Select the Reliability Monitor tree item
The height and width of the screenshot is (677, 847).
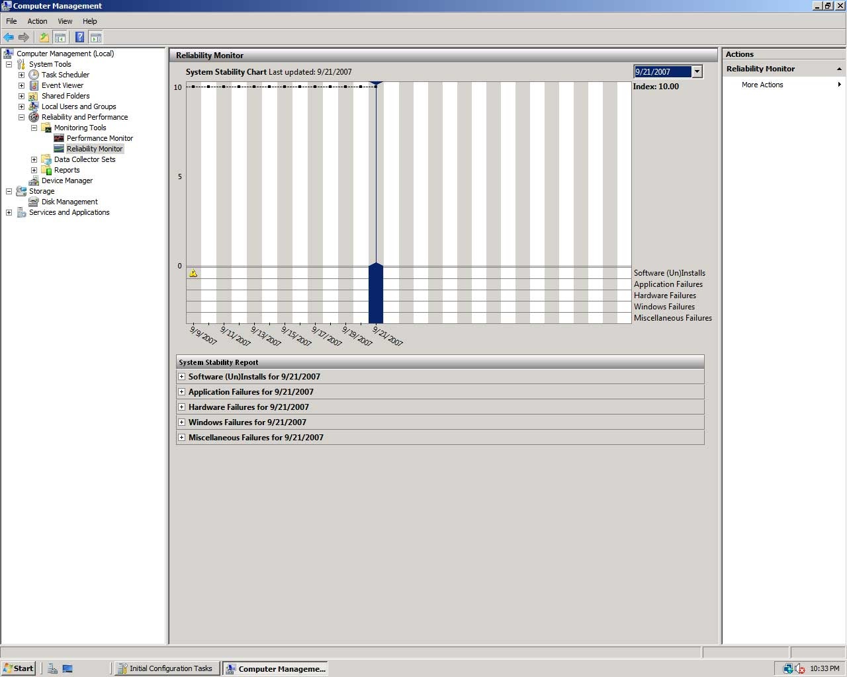click(95, 149)
